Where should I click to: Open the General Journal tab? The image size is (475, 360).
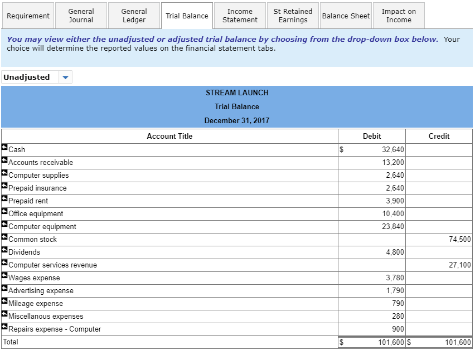(x=81, y=16)
